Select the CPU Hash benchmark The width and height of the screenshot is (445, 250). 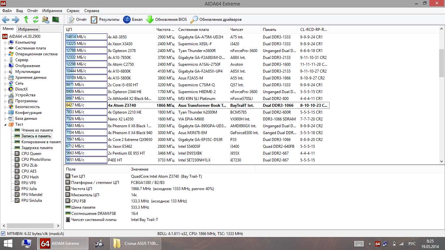tap(30, 177)
